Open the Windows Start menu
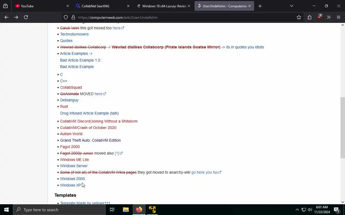 click(6, 210)
